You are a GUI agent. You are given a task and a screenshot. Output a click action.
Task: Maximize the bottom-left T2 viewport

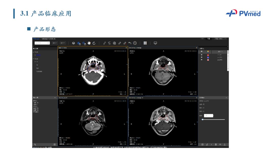click(126, 98)
